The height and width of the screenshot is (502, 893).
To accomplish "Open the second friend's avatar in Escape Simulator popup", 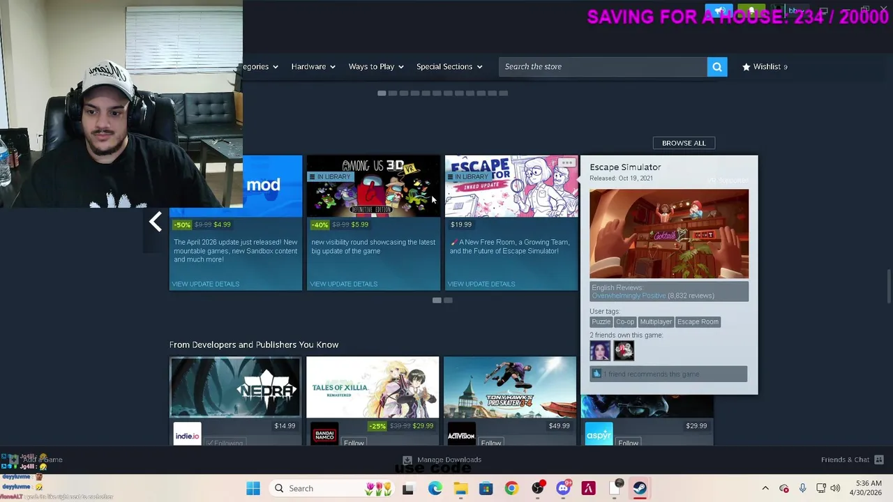I will click(624, 350).
